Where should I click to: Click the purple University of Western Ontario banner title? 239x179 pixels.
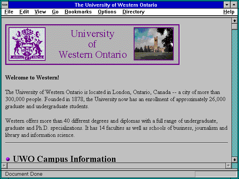[x=93, y=44]
